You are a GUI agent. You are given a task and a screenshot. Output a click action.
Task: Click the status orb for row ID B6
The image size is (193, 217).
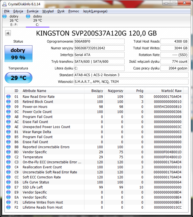coord(8,142)
